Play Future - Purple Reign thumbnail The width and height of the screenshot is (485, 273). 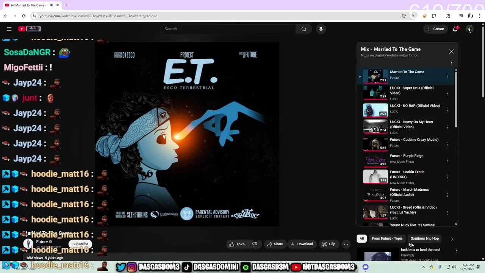pos(375,160)
